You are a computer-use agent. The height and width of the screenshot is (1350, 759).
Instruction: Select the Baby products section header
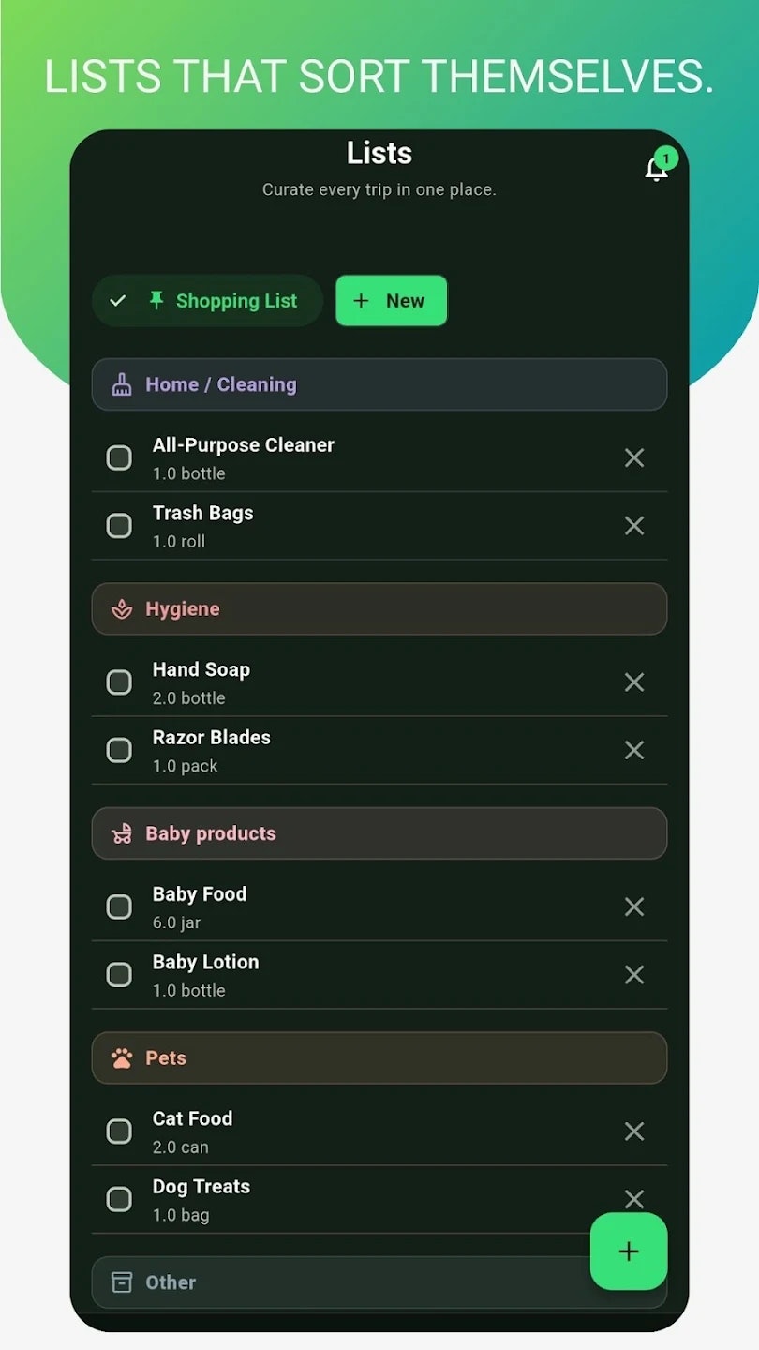point(379,833)
